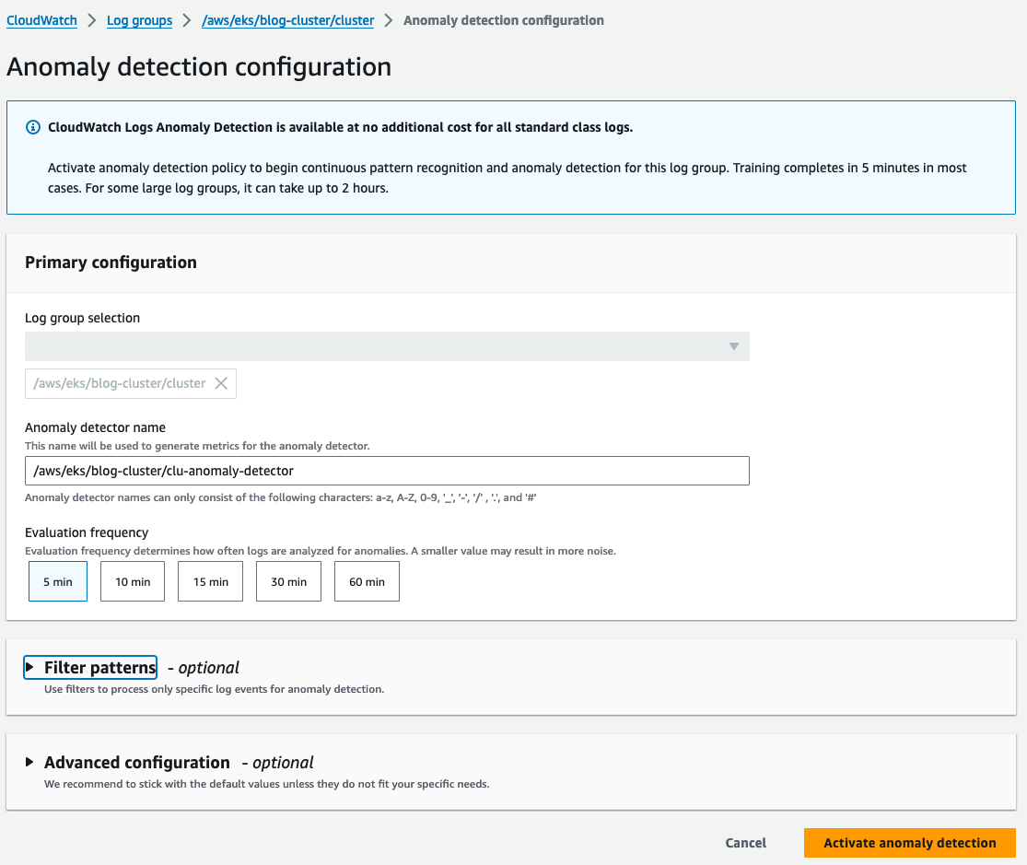This screenshot has width=1027, height=865.
Task: Select the 5 min evaluation frequency
Action: (x=57, y=581)
